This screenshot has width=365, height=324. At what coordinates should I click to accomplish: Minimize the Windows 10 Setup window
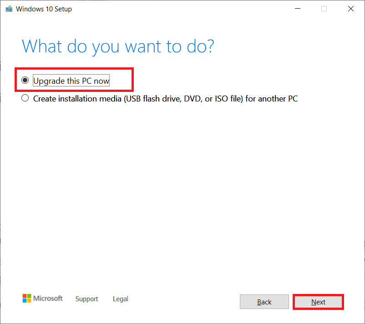pos(298,9)
